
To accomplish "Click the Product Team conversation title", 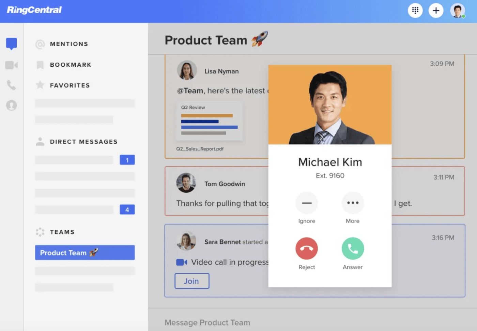I will [x=206, y=40].
